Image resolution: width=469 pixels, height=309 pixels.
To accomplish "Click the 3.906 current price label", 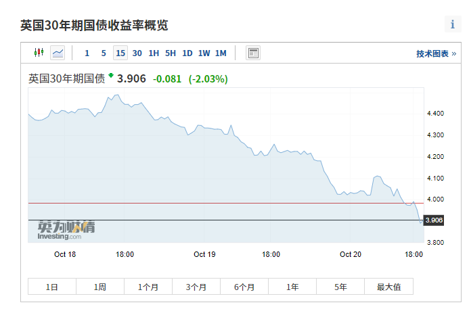I will point(434,220).
